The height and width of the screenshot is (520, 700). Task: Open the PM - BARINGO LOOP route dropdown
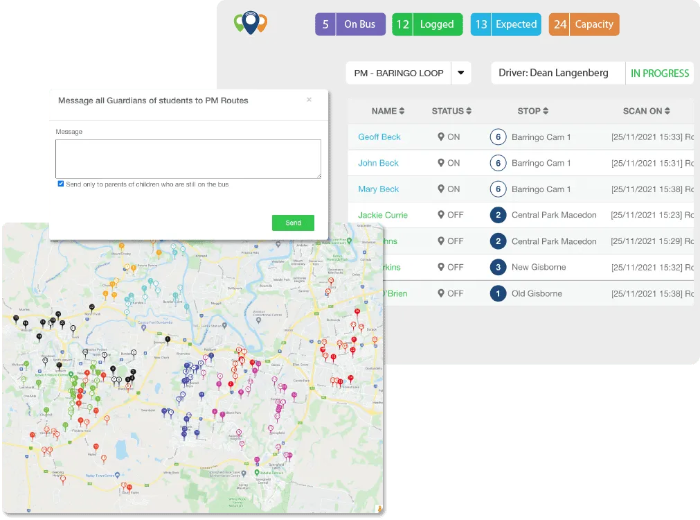[461, 72]
